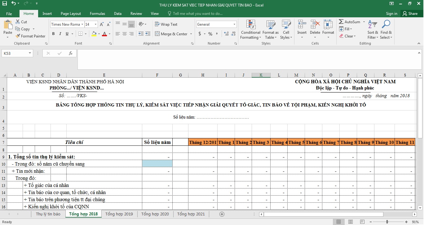The height and width of the screenshot is (225, 424).
Task: Open the General number format dropdown
Action: click(234, 24)
